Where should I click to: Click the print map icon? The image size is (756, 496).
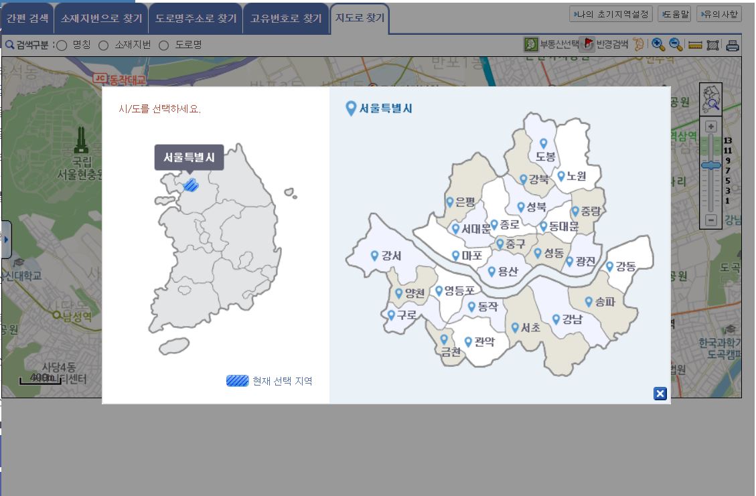coord(733,44)
